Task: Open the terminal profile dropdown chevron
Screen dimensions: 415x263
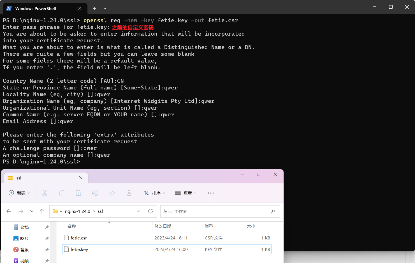Action: 105,8
